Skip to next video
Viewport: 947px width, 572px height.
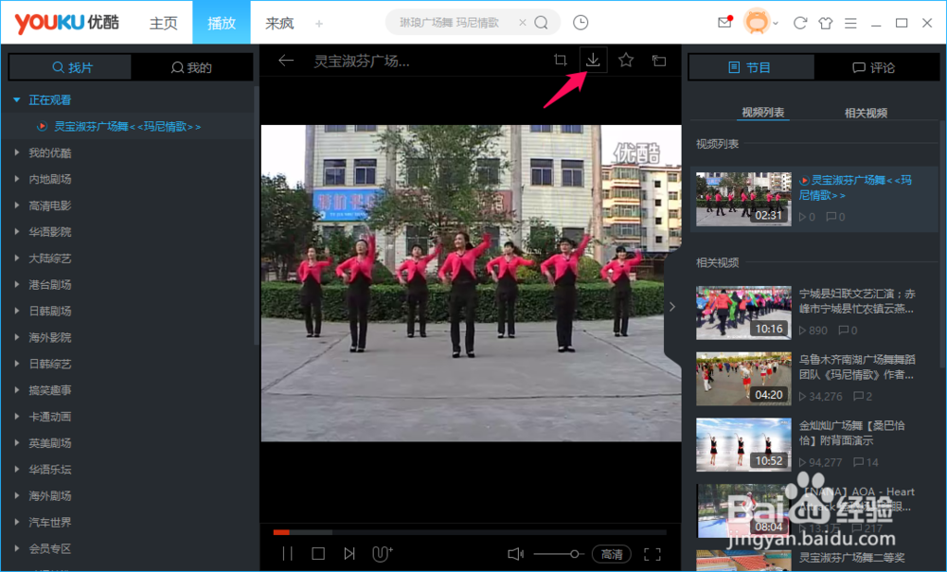click(x=349, y=554)
